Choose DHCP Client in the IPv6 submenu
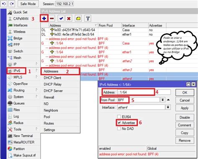198x159 pixels. (x=60, y=78)
